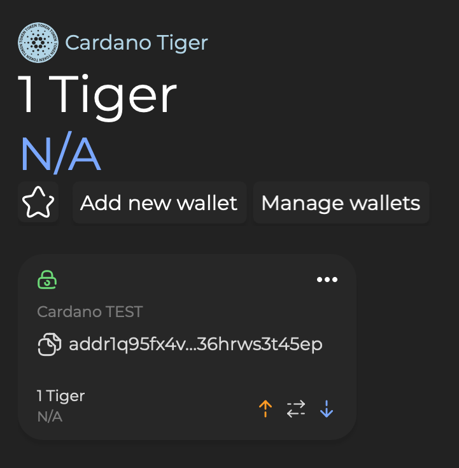
Task: Copy wallet address using the copy icon
Action: click(50, 344)
